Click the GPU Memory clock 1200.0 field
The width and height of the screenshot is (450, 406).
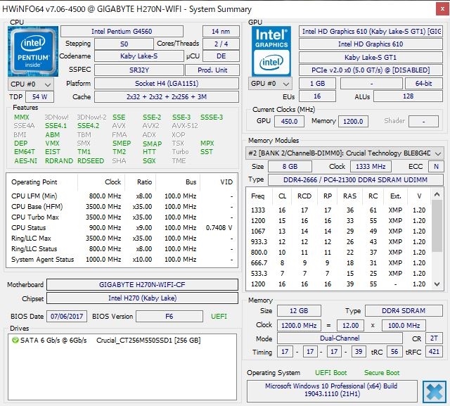pos(353,121)
